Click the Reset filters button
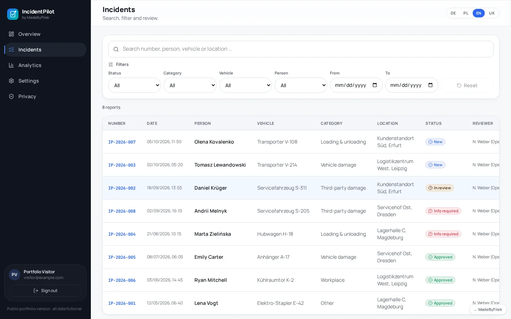 click(467, 85)
